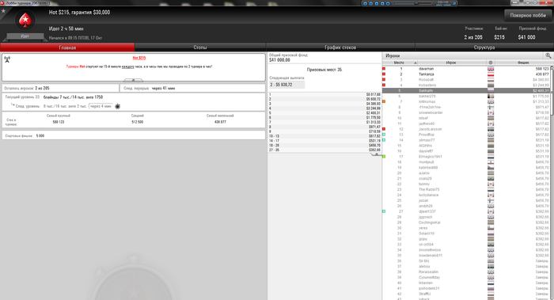Click the next payout box 2 - $5 930,72

point(286,85)
